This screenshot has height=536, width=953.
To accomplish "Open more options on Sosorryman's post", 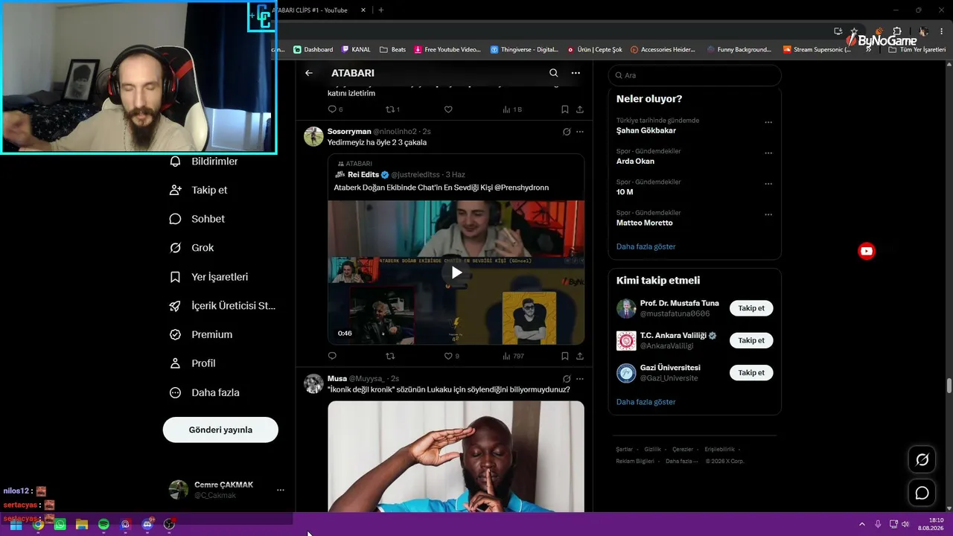I will coord(580,132).
